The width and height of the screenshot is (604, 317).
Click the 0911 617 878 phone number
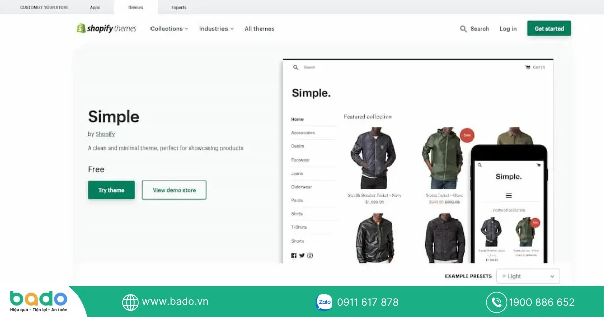367,302
